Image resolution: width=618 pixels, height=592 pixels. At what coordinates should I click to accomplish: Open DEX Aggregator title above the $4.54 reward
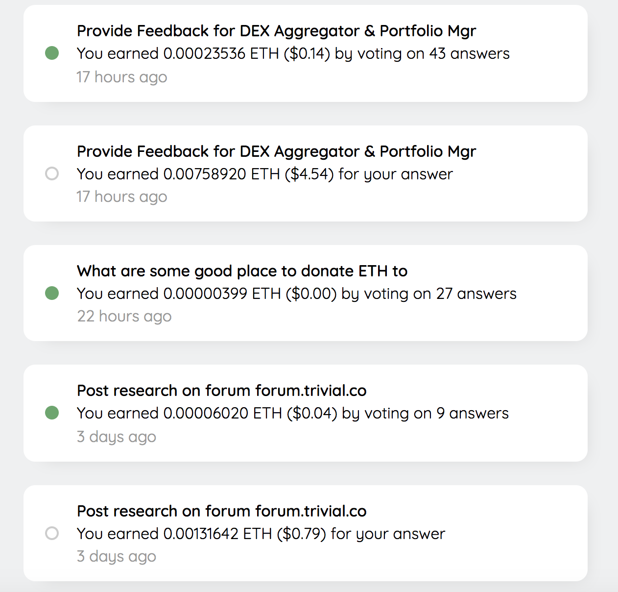(276, 151)
